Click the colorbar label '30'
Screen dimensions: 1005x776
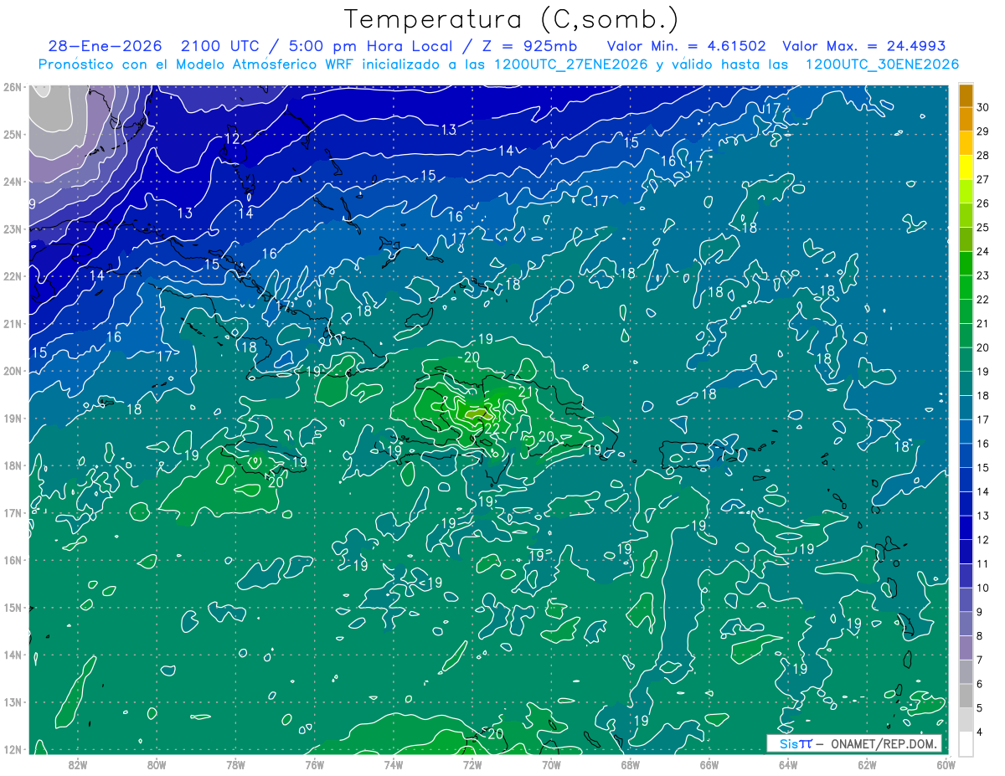[x=983, y=107]
